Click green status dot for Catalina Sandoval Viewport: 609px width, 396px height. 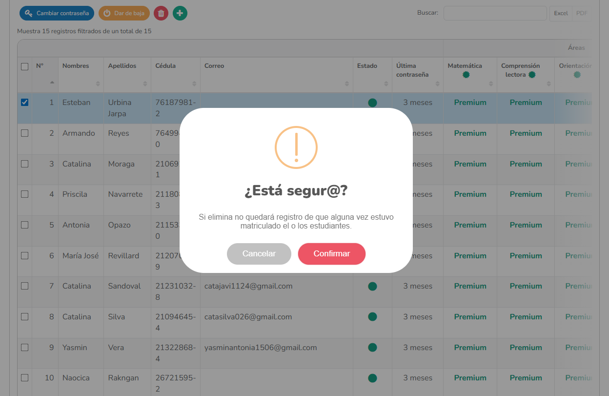pos(372,286)
